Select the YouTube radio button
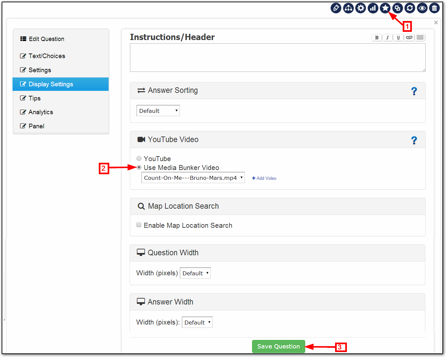The height and width of the screenshot is (357, 446). click(x=139, y=158)
